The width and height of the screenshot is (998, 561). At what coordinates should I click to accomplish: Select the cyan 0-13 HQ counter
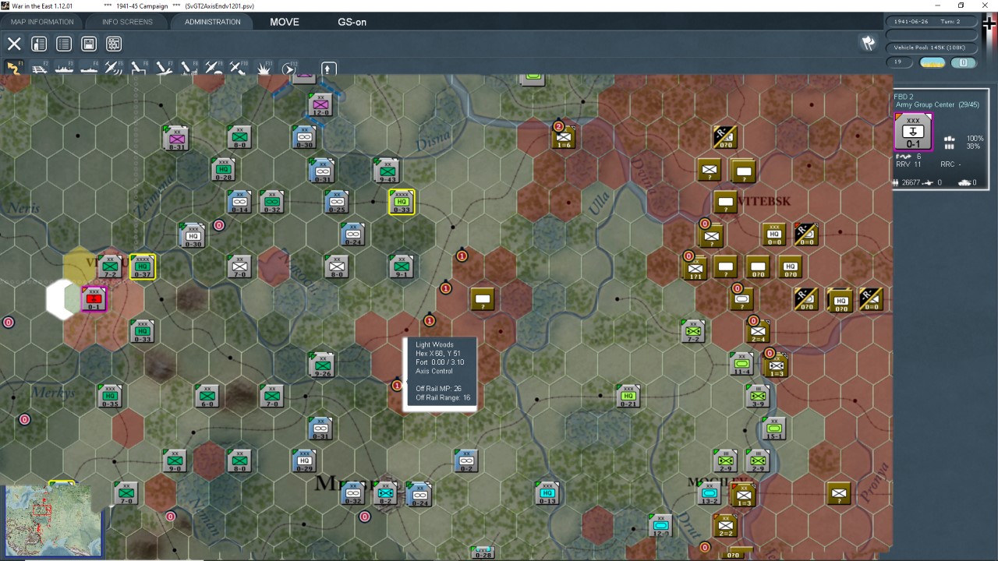tap(547, 493)
